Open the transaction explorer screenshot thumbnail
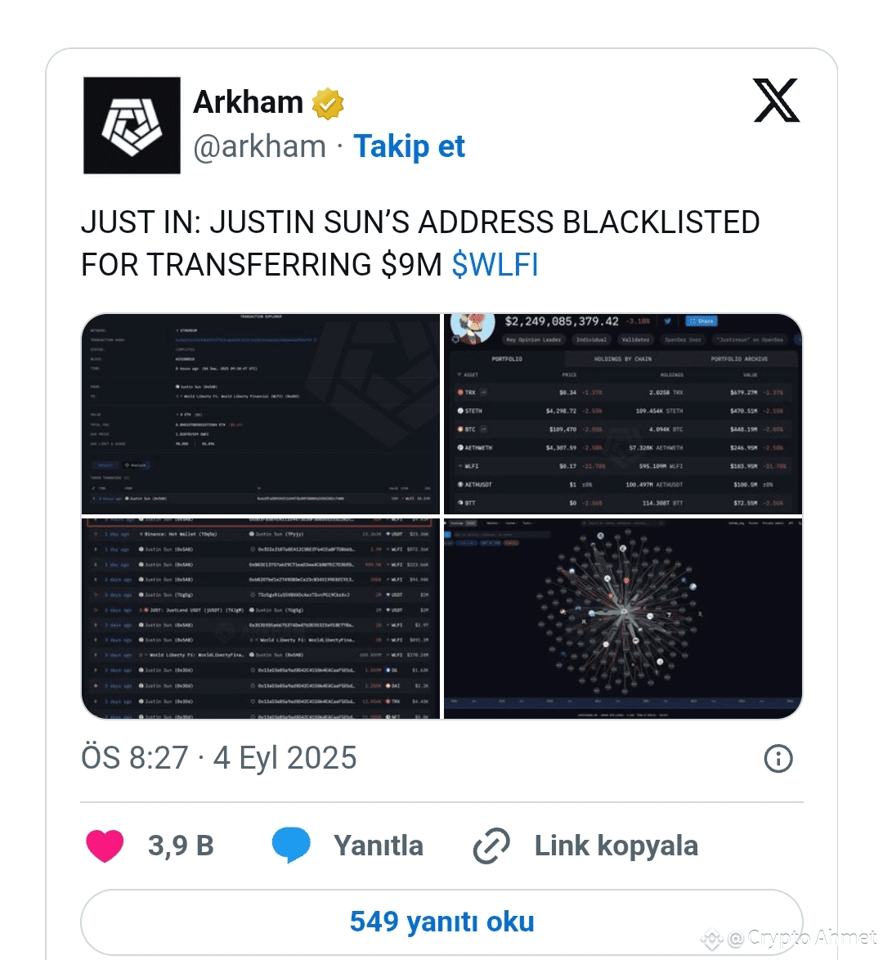Image resolution: width=883 pixels, height=960 pixels. (x=261, y=414)
